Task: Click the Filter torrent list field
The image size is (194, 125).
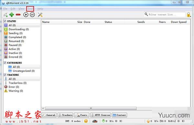Action: [165, 14]
